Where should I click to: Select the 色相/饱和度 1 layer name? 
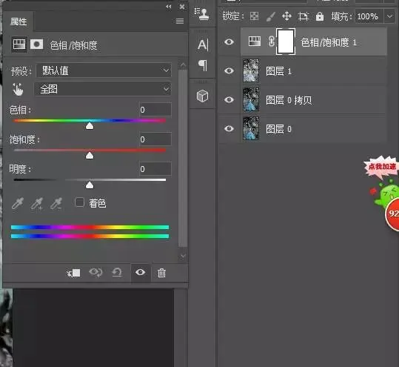(x=328, y=42)
